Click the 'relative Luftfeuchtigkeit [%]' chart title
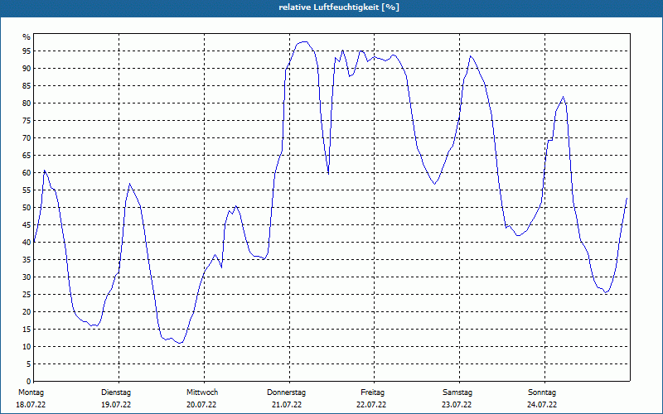The height and width of the screenshot is (414, 663). coord(339,7)
